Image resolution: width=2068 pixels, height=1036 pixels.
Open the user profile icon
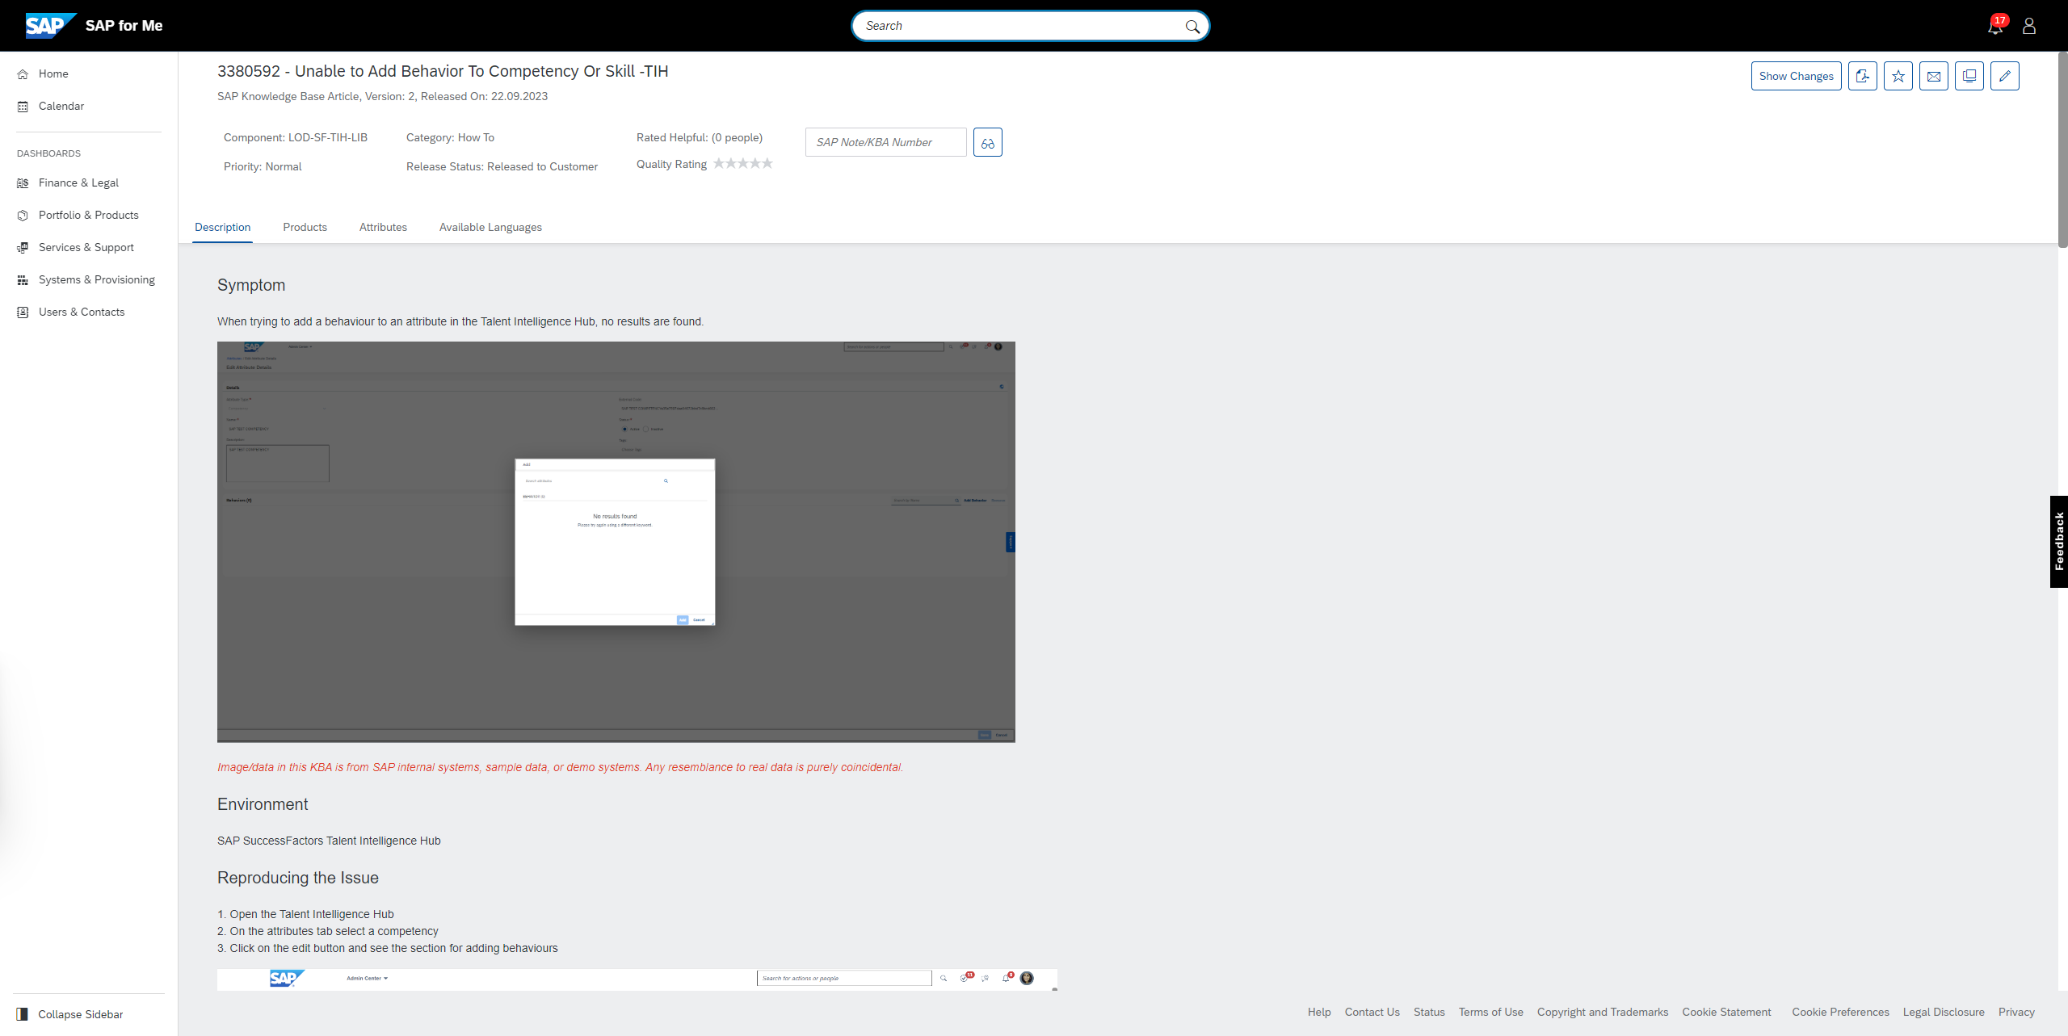pyautogui.click(x=2029, y=26)
